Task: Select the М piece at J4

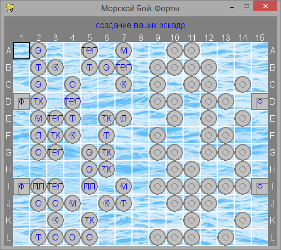Action: point(72,203)
